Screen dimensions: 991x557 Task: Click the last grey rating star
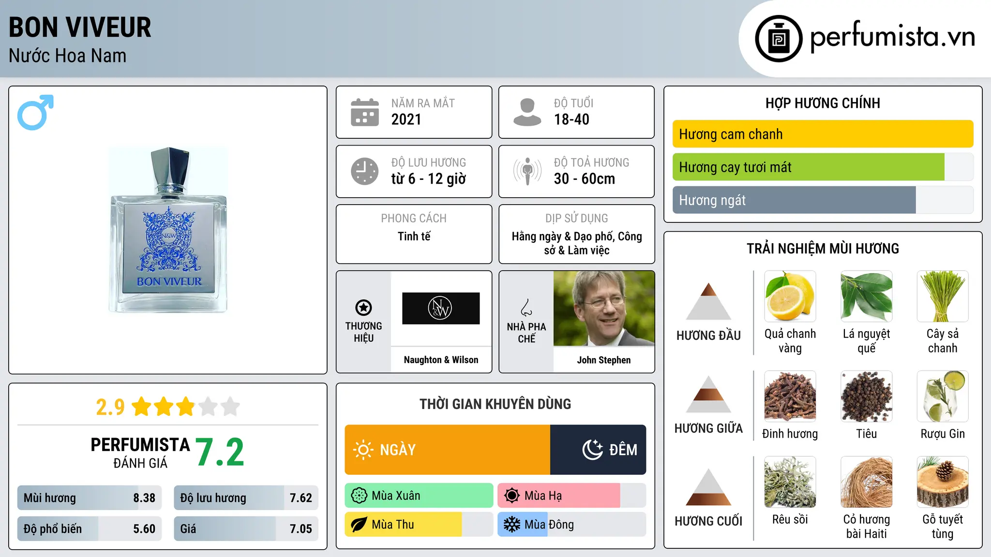click(230, 407)
